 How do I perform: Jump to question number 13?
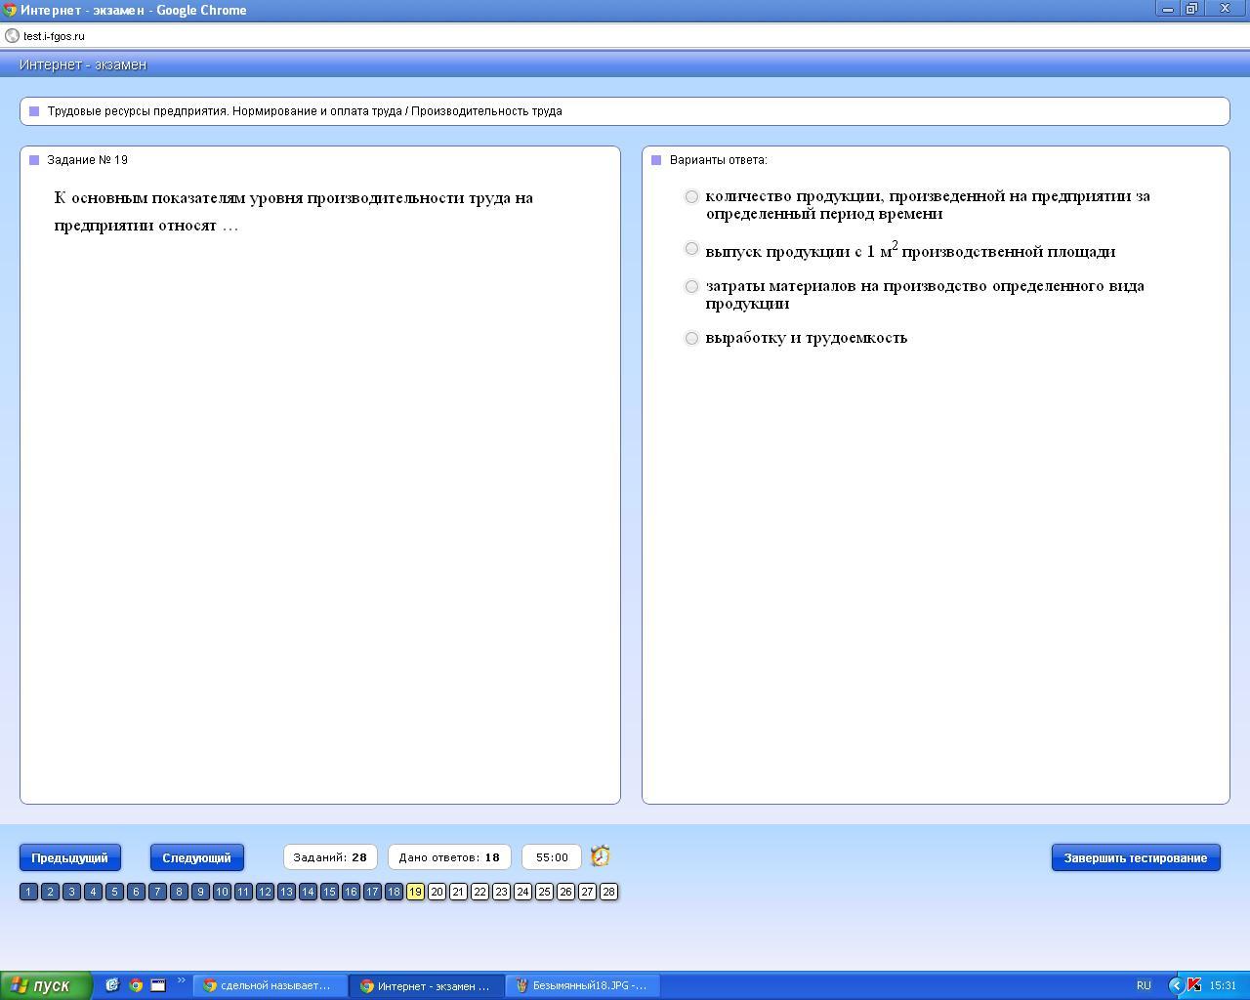click(x=286, y=892)
